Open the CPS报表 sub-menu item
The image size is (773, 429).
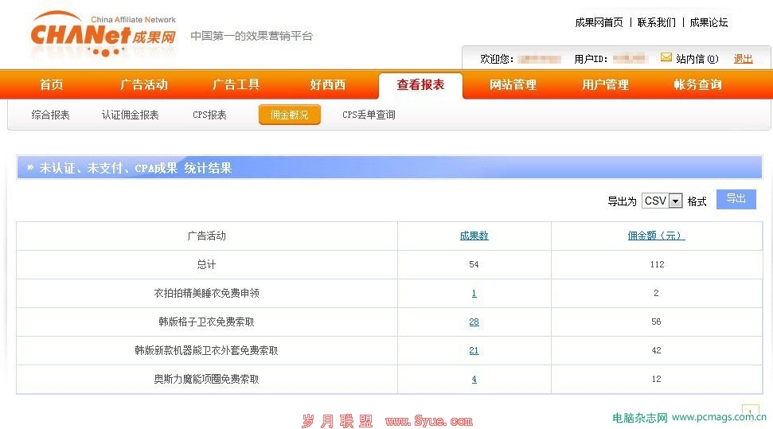[209, 115]
